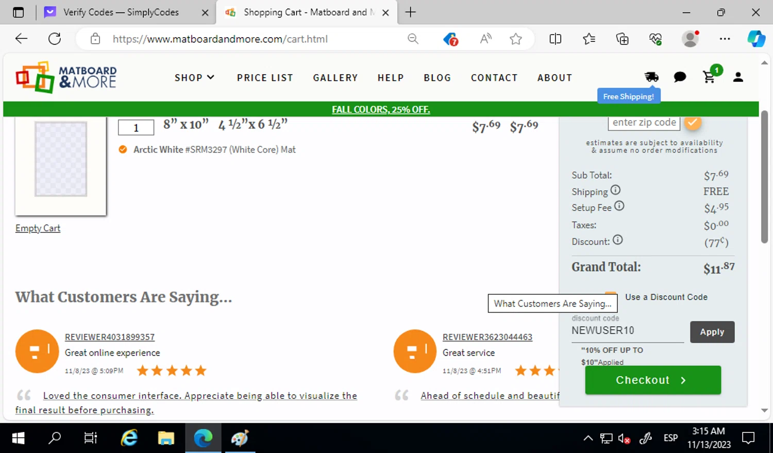Click the enter zip code field
773x453 pixels.
pyautogui.click(x=644, y=123)
